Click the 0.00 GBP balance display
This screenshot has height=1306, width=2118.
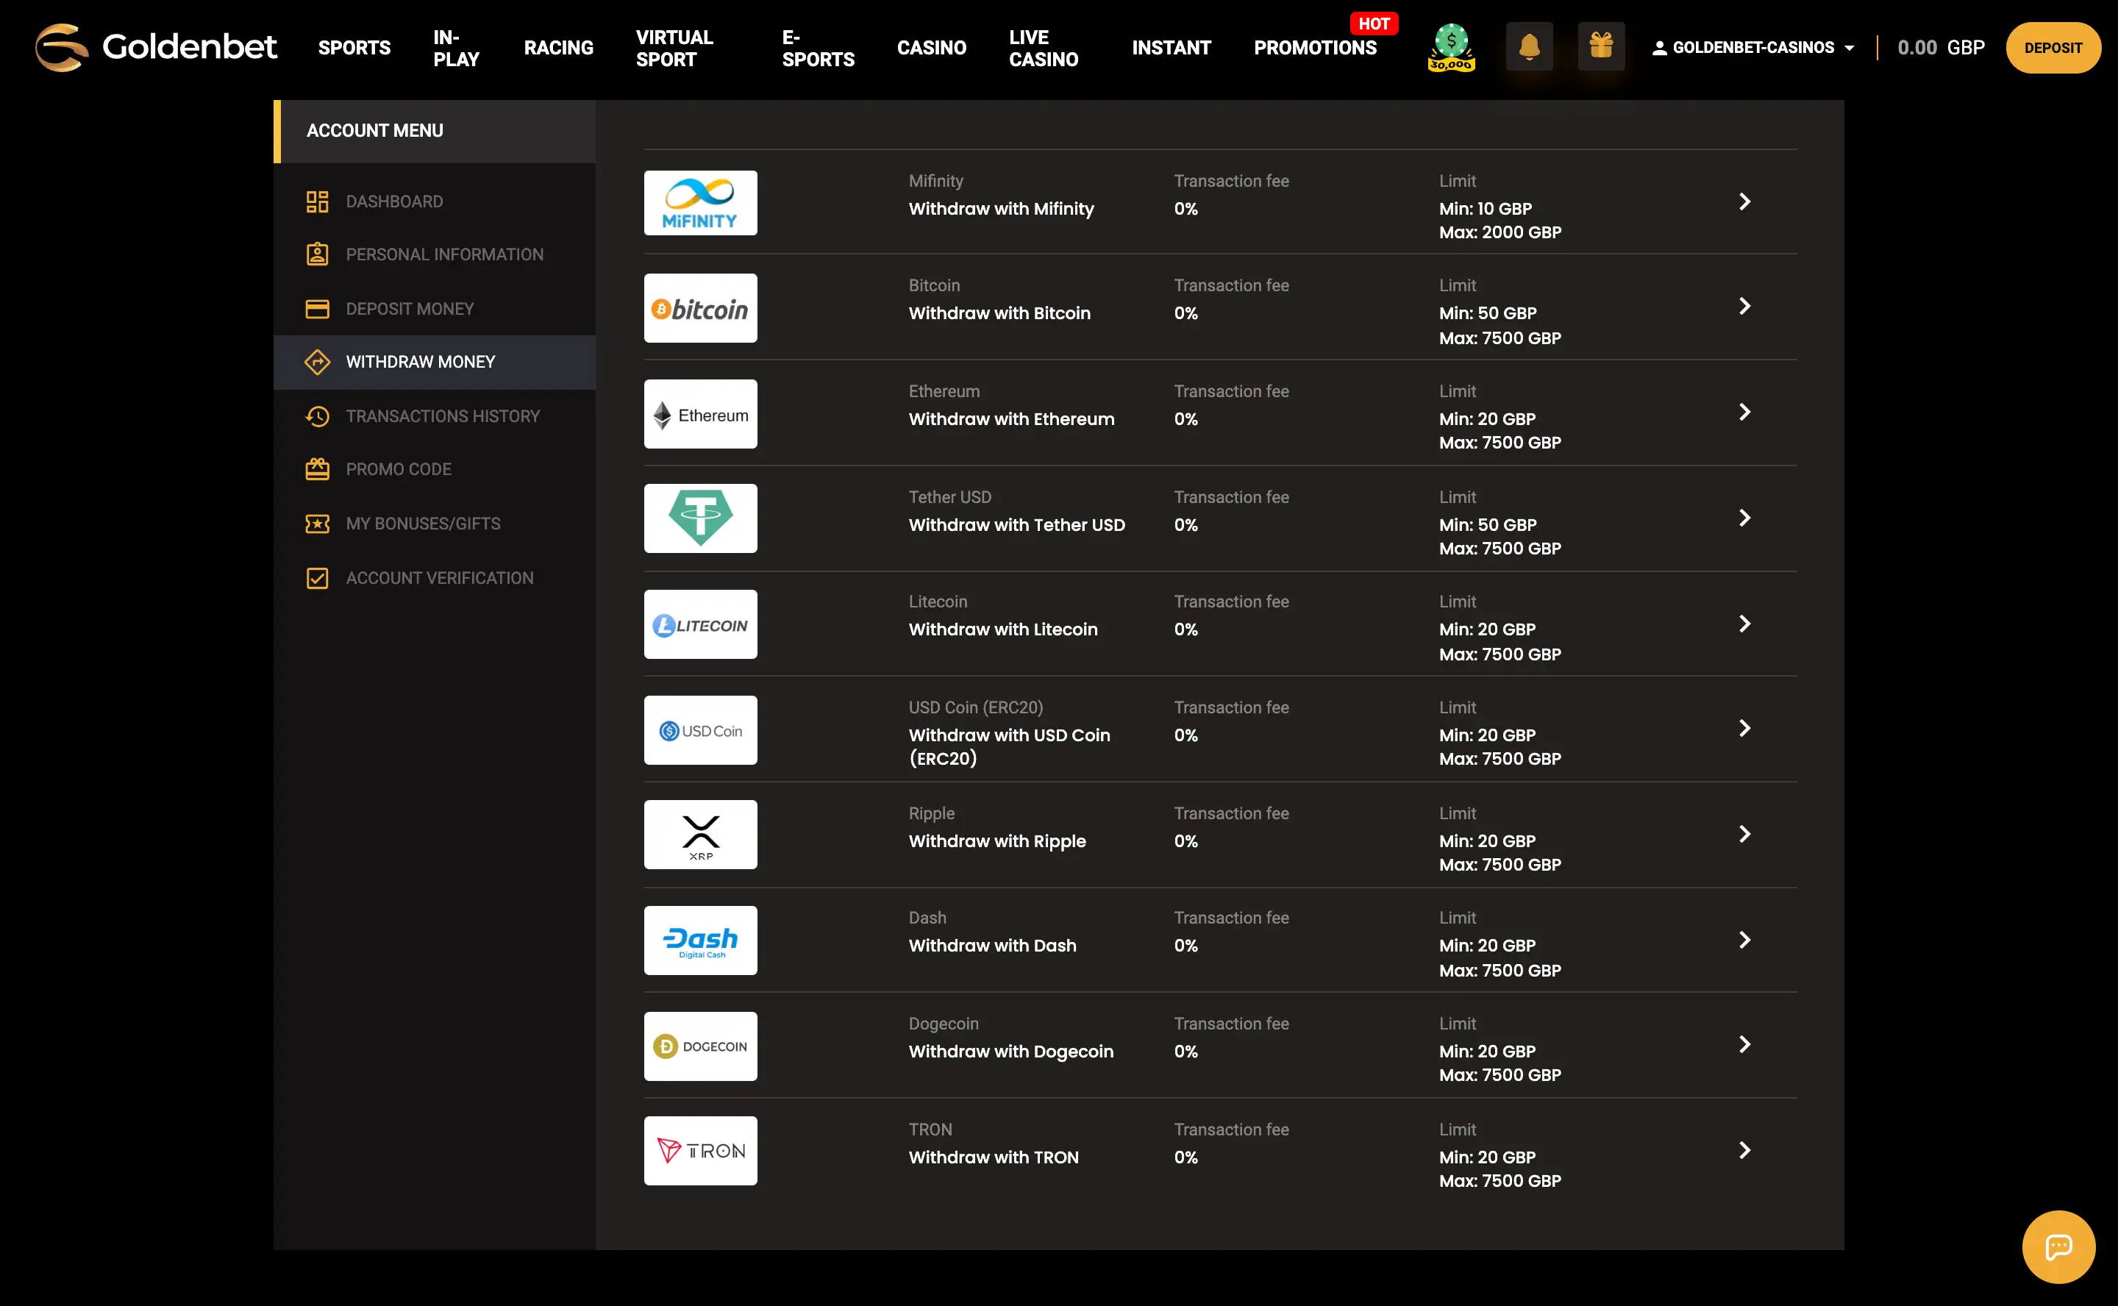tap(1941, 48)
